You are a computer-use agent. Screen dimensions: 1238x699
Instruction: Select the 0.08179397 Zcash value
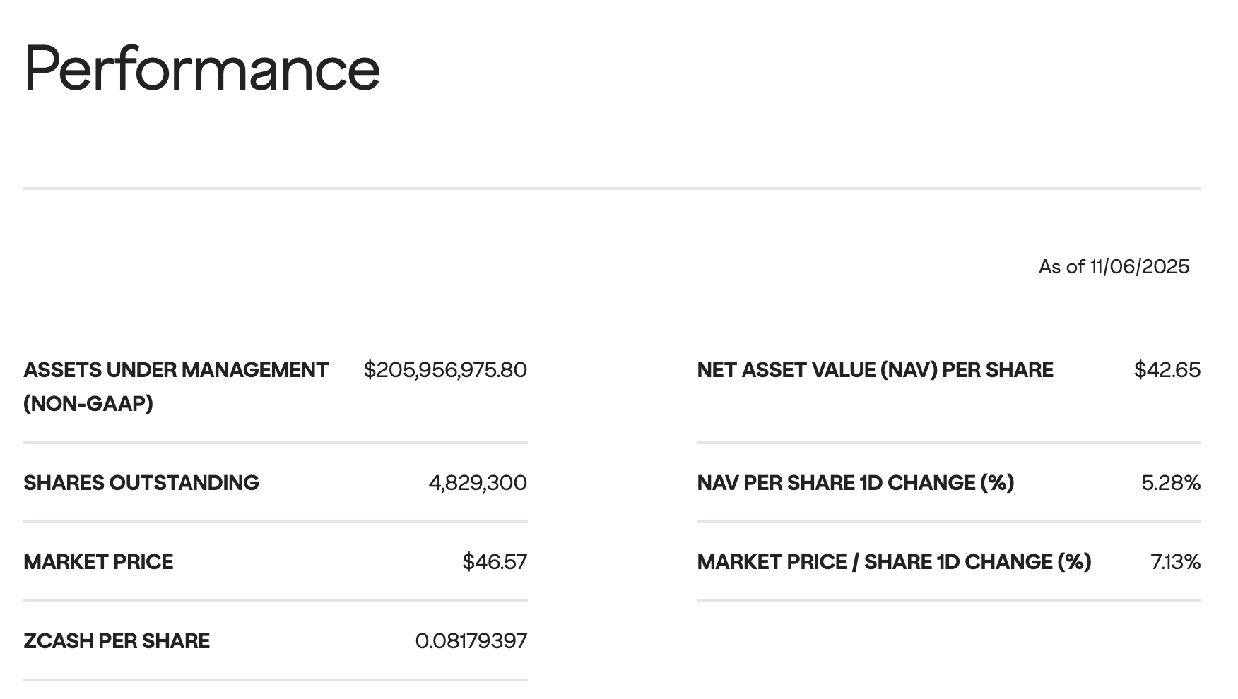[x=471, y=641]
